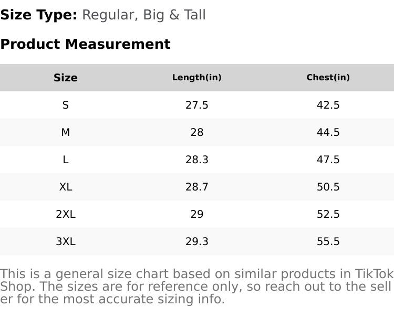Click the 50.5 chest cell

click(328, 187)
